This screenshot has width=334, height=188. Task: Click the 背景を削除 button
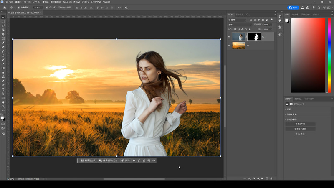[300, 124]
